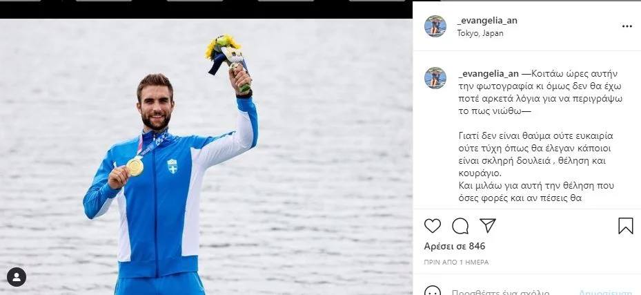Screen dimensions: 641x295
Task: Focus the add a comment text field
Action: pos(511,292)
